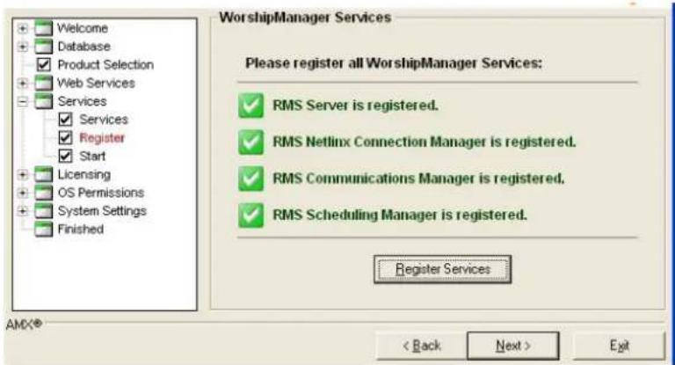Click 'Please register all WorshipManager Services:' heading
The width and height of the screenshot is (675, 365).
coord(394,63)
